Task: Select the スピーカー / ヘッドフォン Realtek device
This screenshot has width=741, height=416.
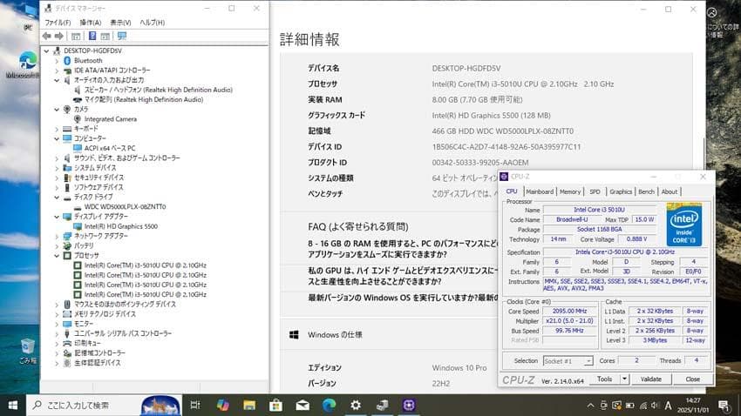Action: [x=159, y=90]
